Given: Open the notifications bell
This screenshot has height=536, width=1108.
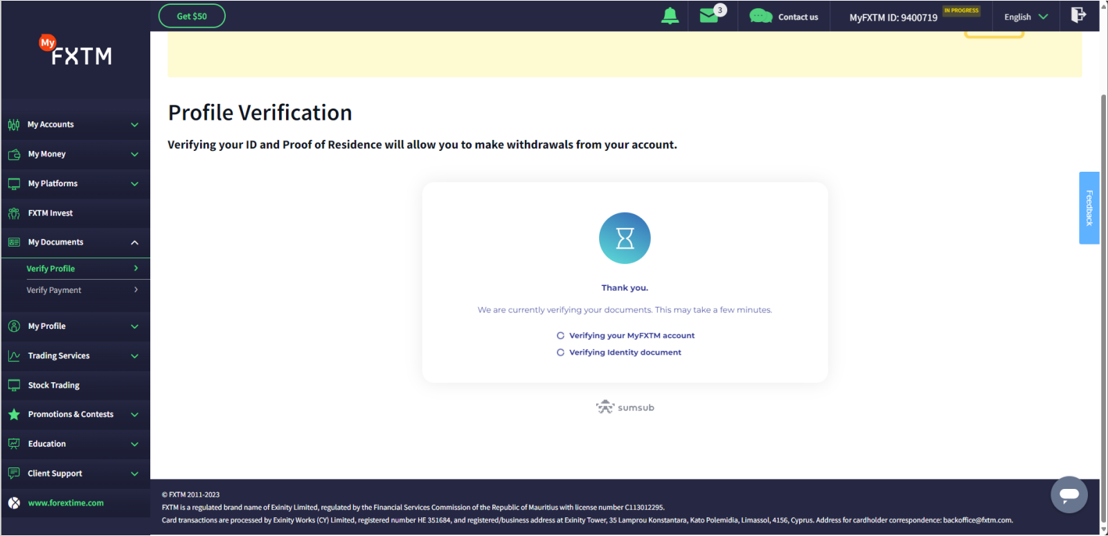Looking at the screenshot, I should click(670, 16).
